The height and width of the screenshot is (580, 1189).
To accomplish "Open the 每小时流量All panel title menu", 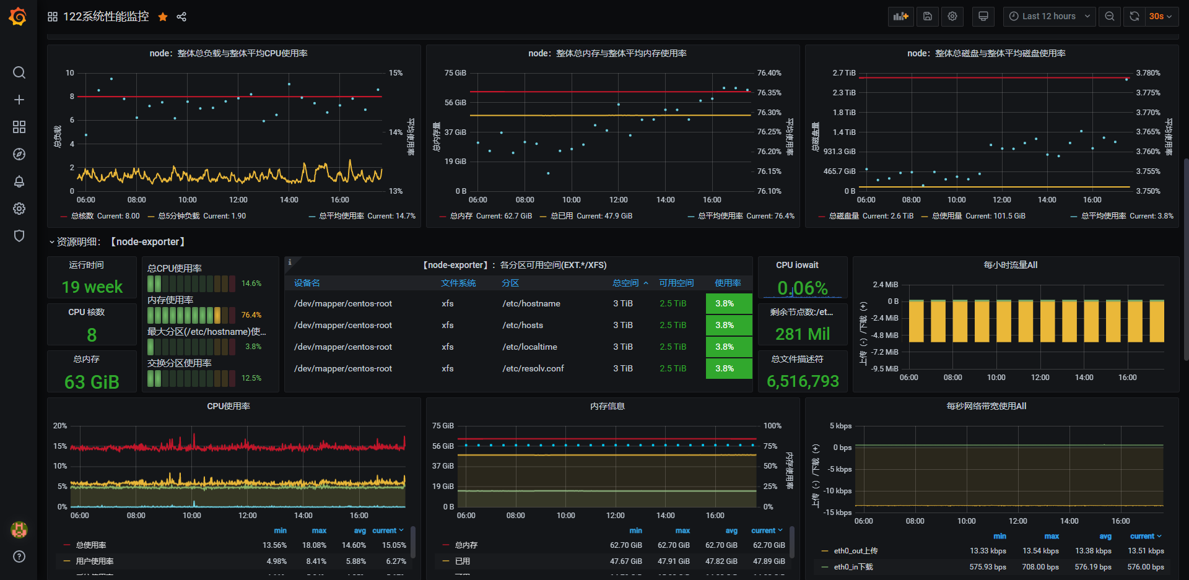I will coord(1011,265).
